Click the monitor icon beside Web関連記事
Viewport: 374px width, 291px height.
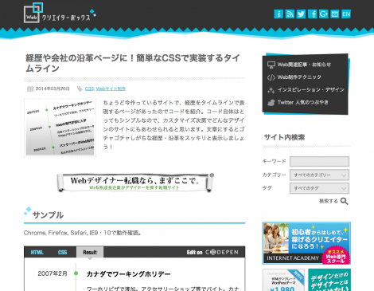point(271,65)
